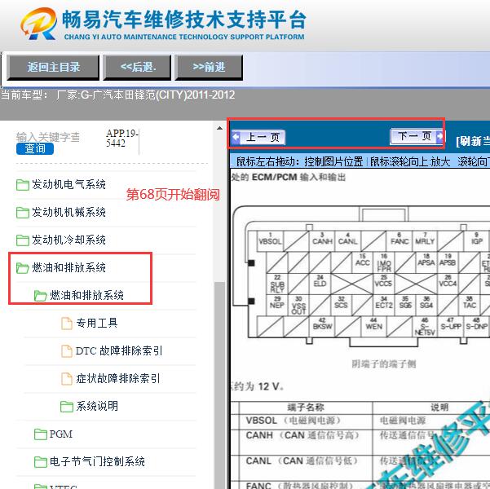Viewport: 490px width, 489px height.
Task: Click the blue 查询 search button
Action: click(35, 148)
